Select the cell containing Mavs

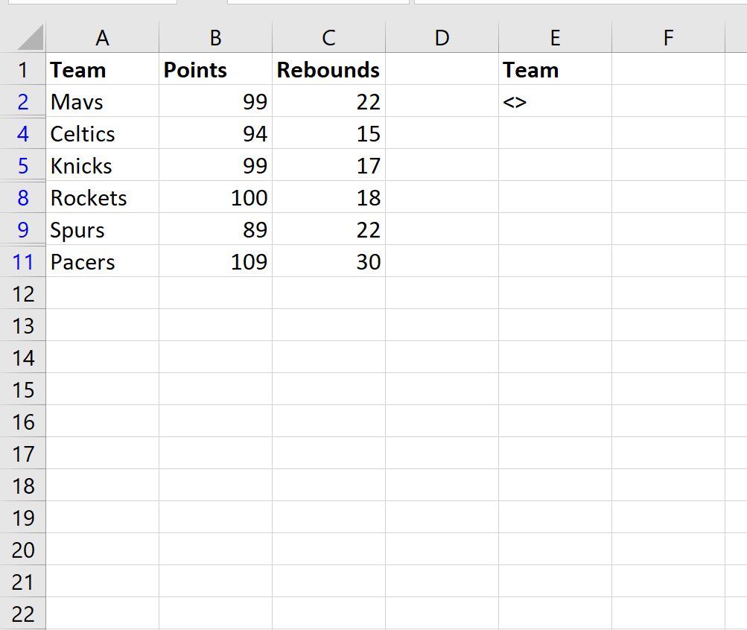(x=102, y=101)
